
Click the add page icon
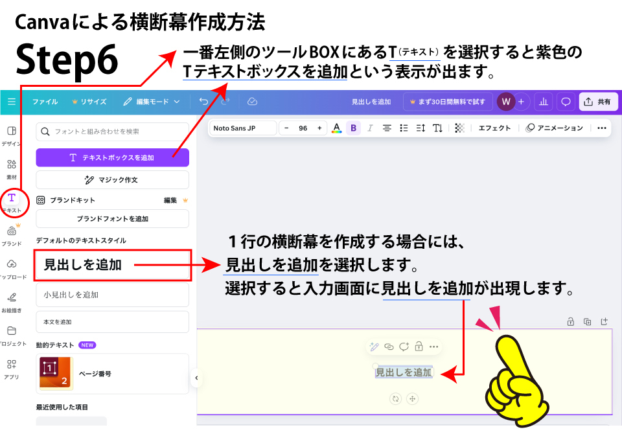[604, 322]
